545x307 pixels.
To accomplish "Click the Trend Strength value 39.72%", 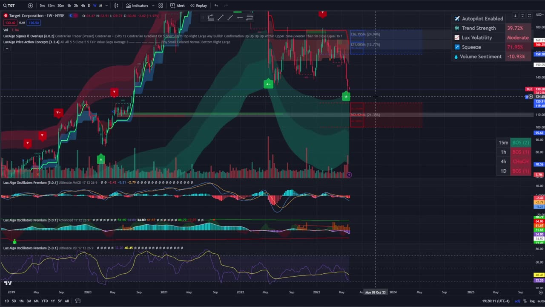I will [515, 28].
